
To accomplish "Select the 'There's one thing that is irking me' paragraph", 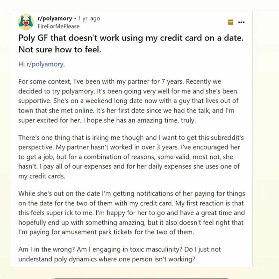I will pos(131,157).
